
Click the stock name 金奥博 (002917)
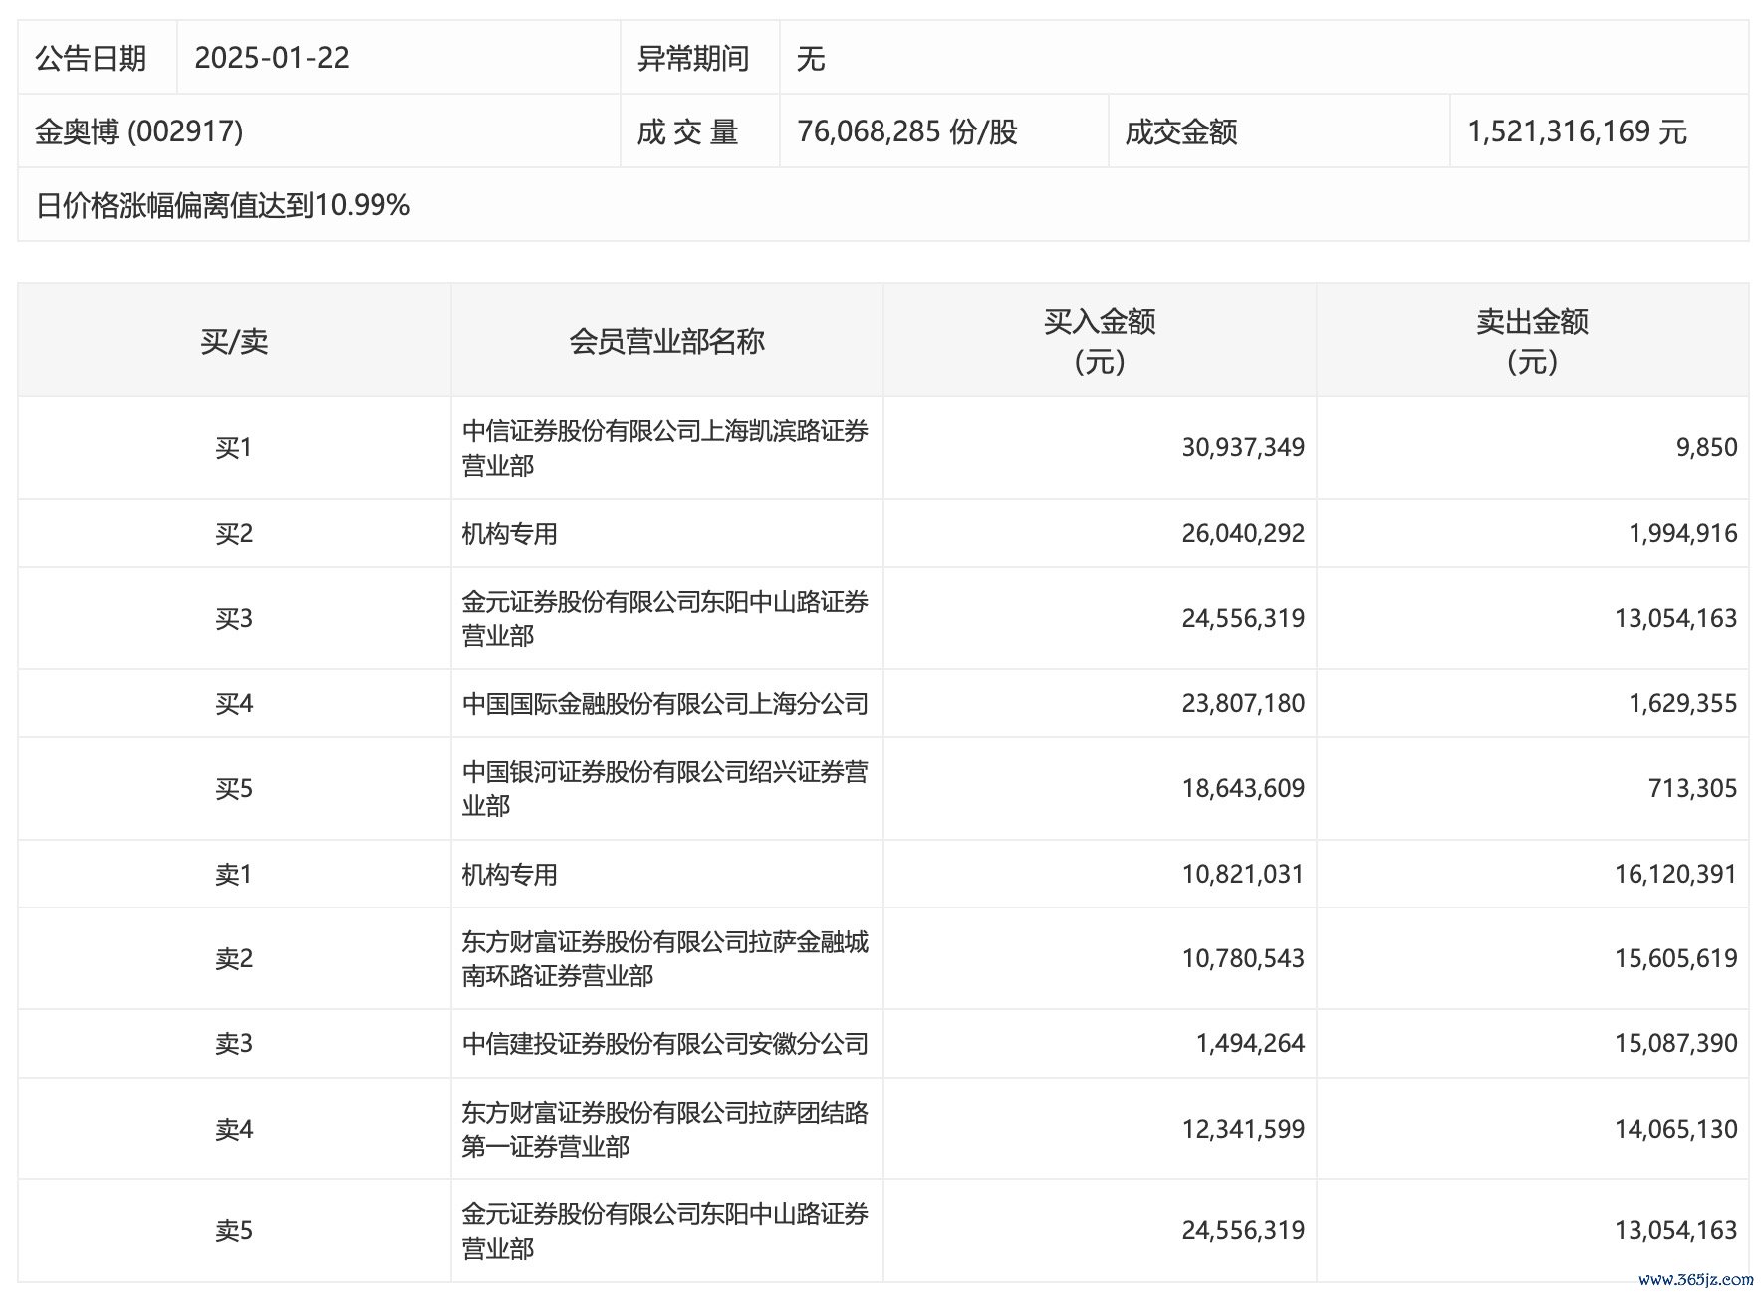(x=139, y=131)
